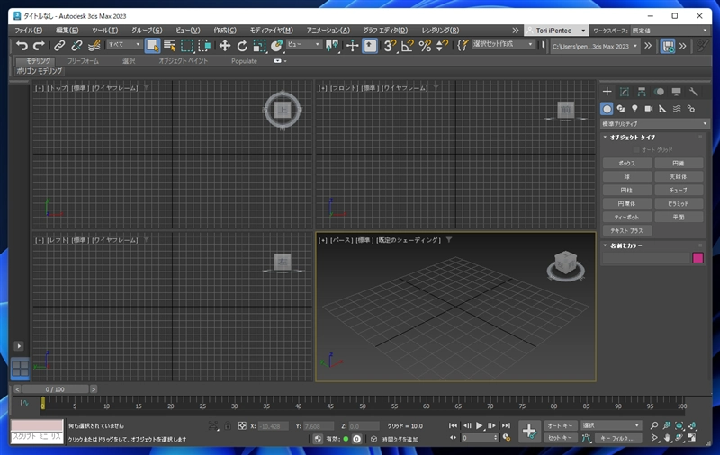Click the Unlink Selection icon

(x=76, y=45)
